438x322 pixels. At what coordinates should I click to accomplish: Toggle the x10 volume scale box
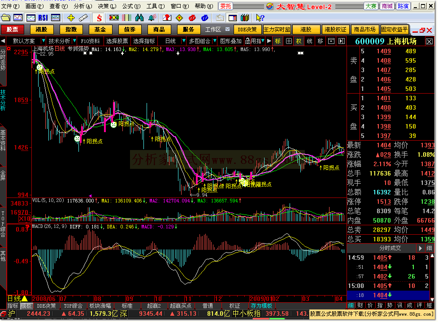click(x=25, y=219)
